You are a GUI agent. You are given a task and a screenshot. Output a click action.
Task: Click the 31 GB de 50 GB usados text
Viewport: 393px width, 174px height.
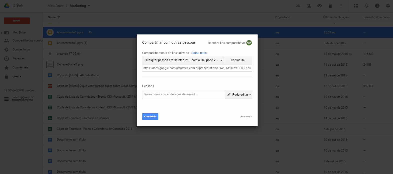[19, 90]
